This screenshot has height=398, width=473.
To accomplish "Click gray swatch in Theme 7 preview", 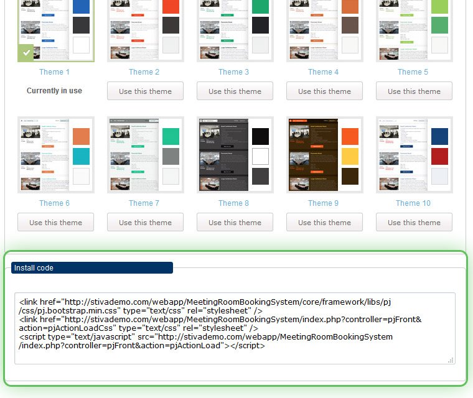I will pyautogui.click(x=171, y=156).
